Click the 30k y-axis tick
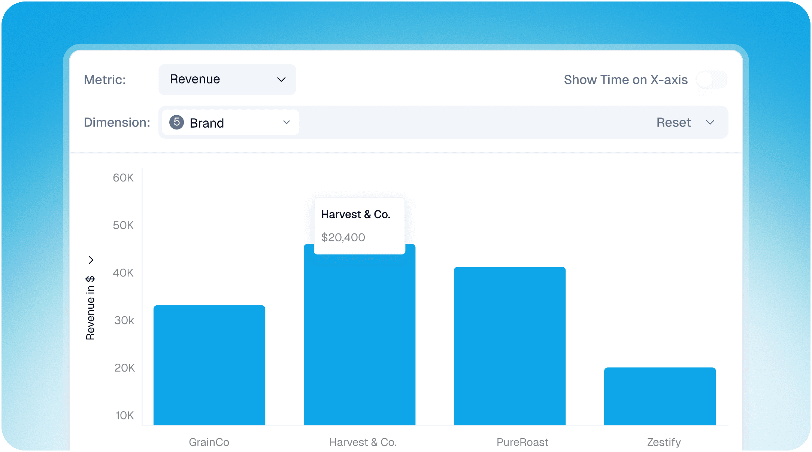The image size is (812, 452). tap(124, 320)
